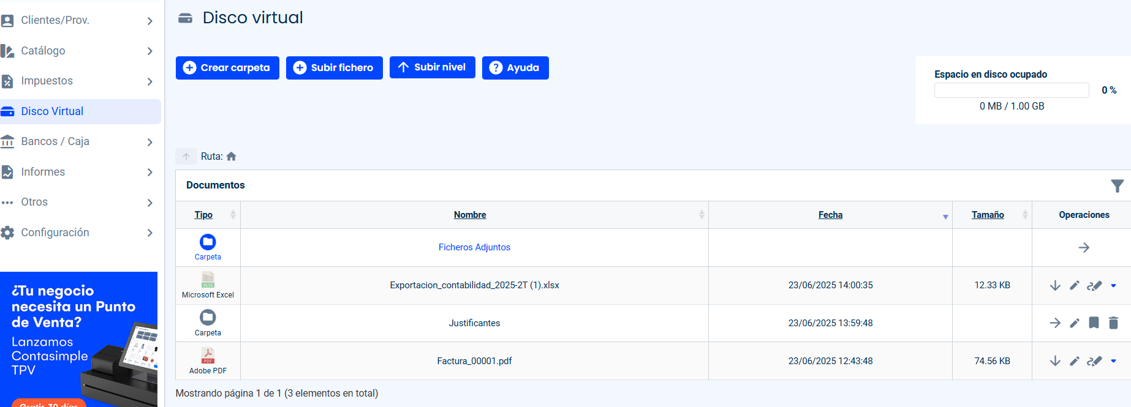The width and height of the screenshot is (1131, 407).
Task: Click the Crear carpeta button
Action: coord(227,68)
